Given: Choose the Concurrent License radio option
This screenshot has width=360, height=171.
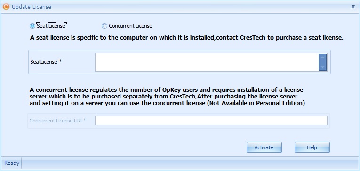Looking at the screenshot, I should (x=104, y=26).
